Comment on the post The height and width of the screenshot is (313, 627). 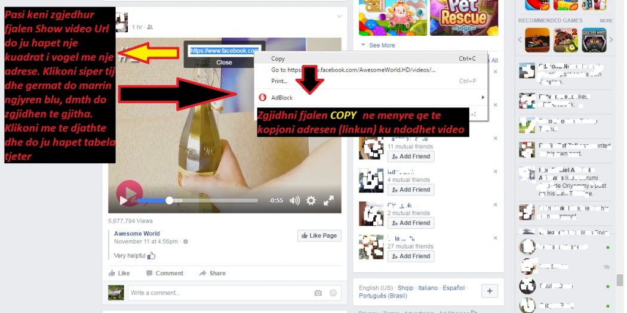click(165, 273)
